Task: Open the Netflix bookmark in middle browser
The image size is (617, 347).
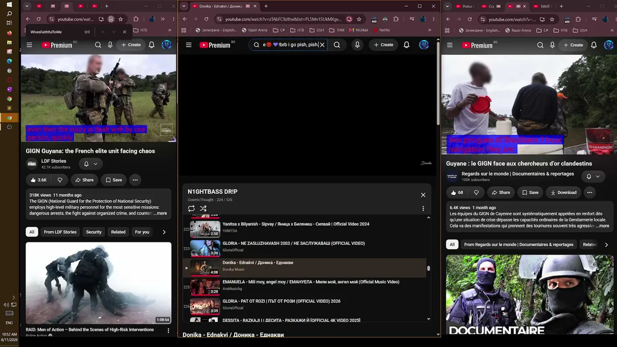Action: (x=381, y=30)
